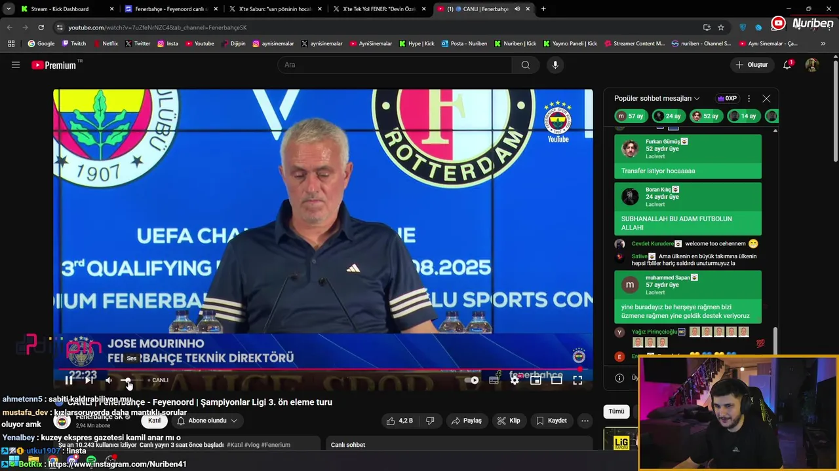Switch to the X'te Sabun browser tab
Screen dimensions: 839x471
click(x=274, y=9)
